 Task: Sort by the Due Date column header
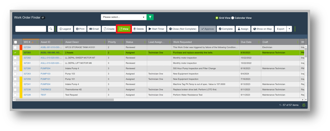tap(246, 42)
